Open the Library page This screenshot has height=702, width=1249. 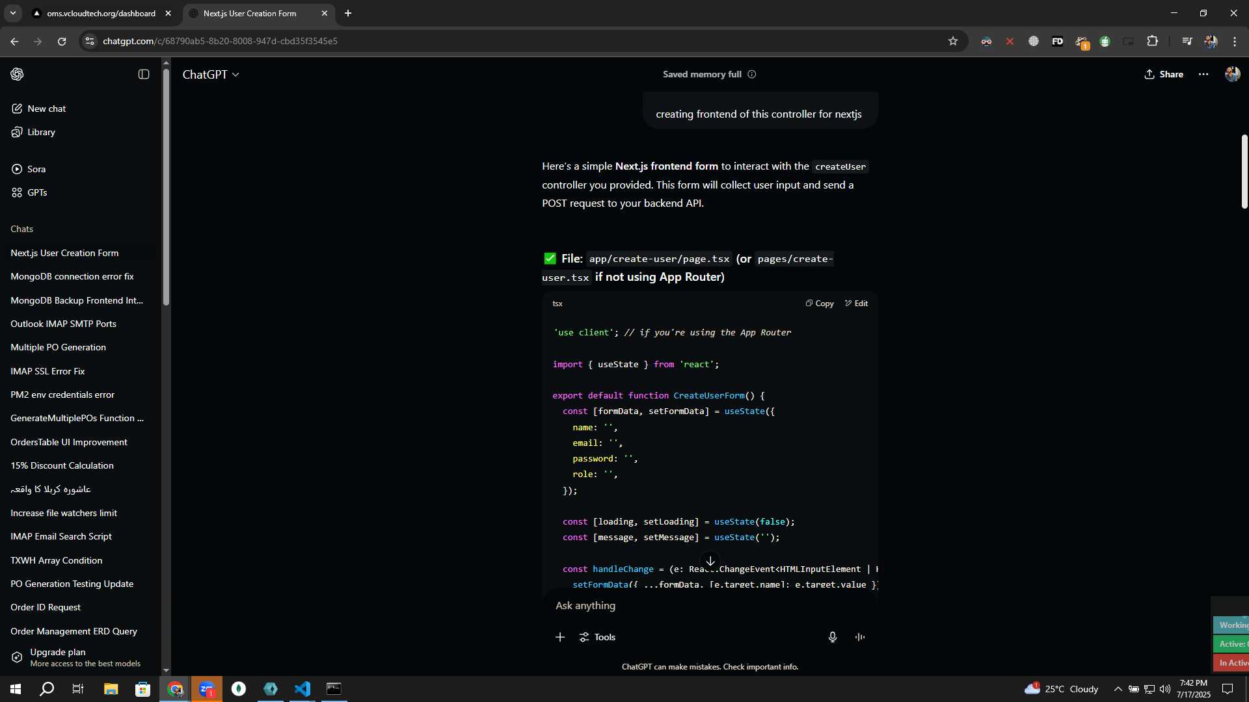pos(33,132)
